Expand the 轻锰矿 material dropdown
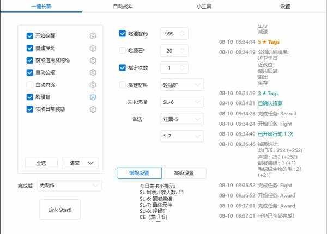The width and height of the screenshot is (327, 234). pos(182,85)
